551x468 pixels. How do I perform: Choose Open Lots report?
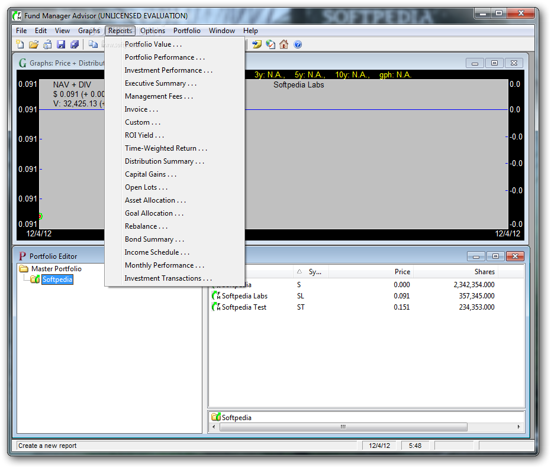[174, 187]
